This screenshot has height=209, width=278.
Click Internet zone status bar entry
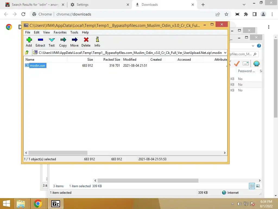point(230,193)
